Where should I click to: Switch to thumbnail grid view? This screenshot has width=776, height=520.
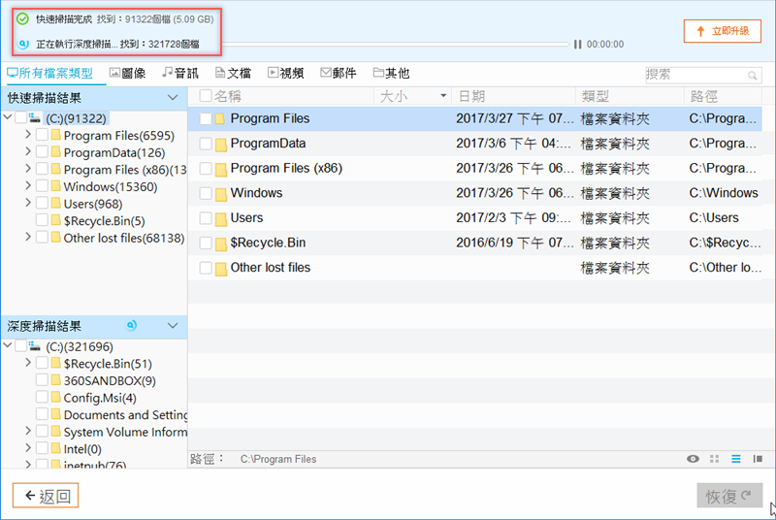coord(714,459)
